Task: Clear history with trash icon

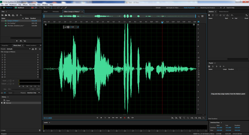Action: click(40, 130)
